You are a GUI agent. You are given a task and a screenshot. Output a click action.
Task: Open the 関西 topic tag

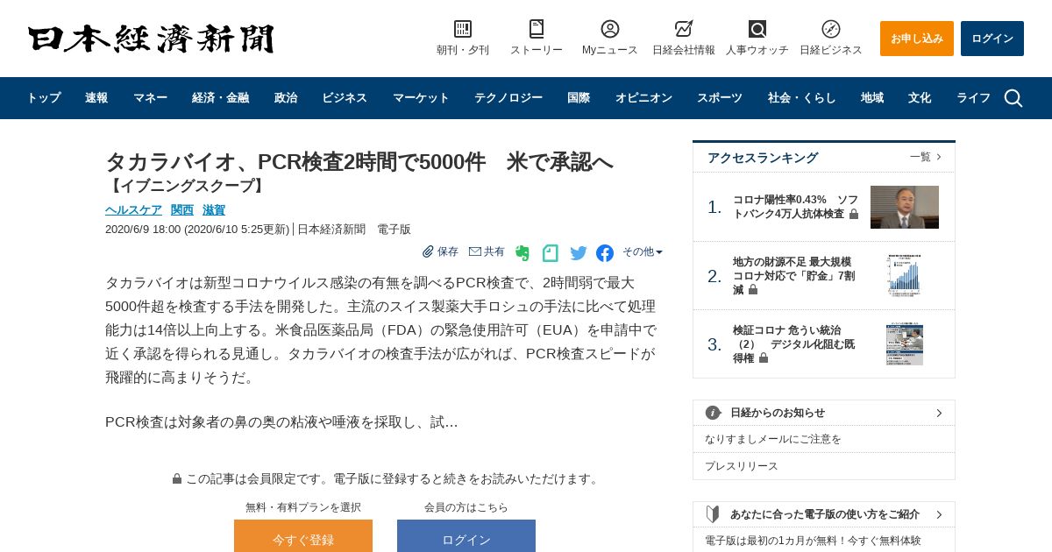tap(182, 210)
